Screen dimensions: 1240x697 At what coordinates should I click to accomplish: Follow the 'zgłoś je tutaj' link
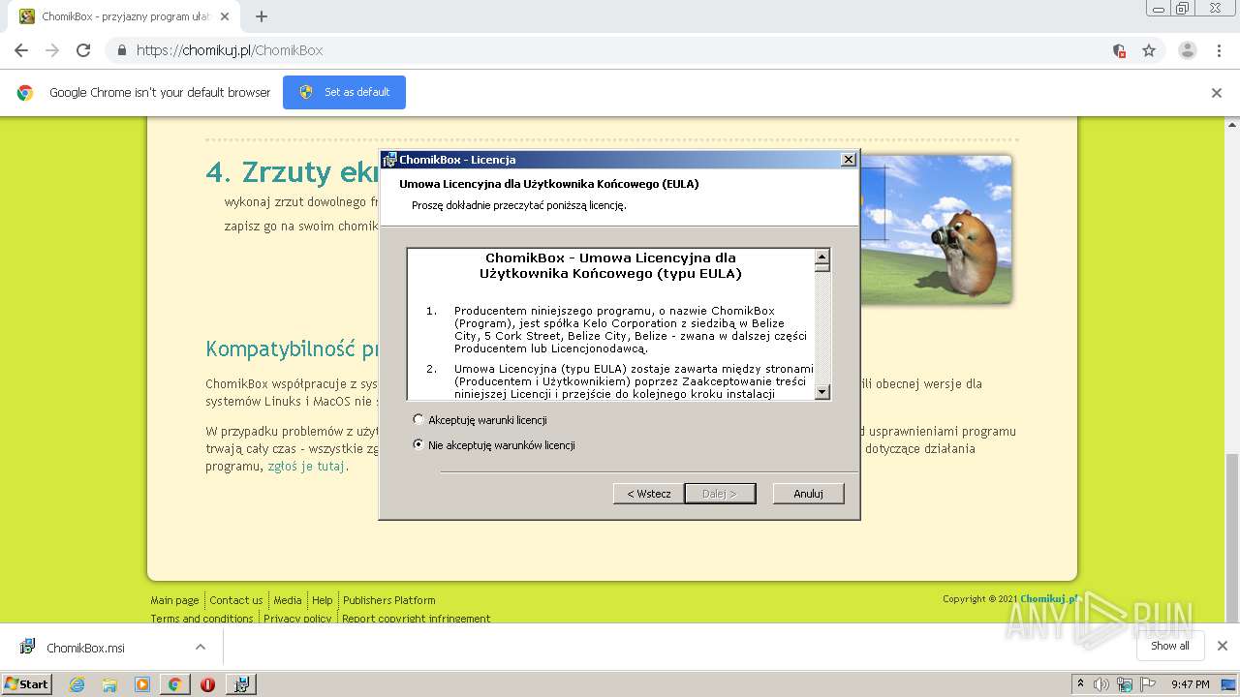(x=306, y=466)
